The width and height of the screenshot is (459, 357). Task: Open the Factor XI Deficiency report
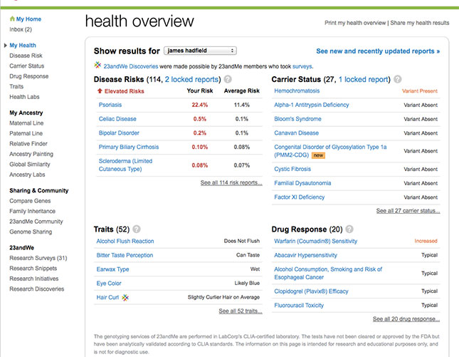(299, 197)
